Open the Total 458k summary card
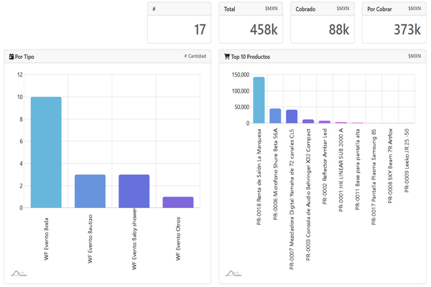The image size is (431, 287). 251,23
